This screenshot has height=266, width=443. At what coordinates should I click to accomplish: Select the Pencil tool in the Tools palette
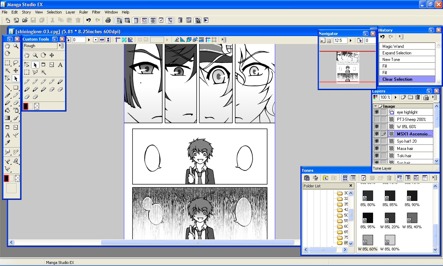pos(16,95)
